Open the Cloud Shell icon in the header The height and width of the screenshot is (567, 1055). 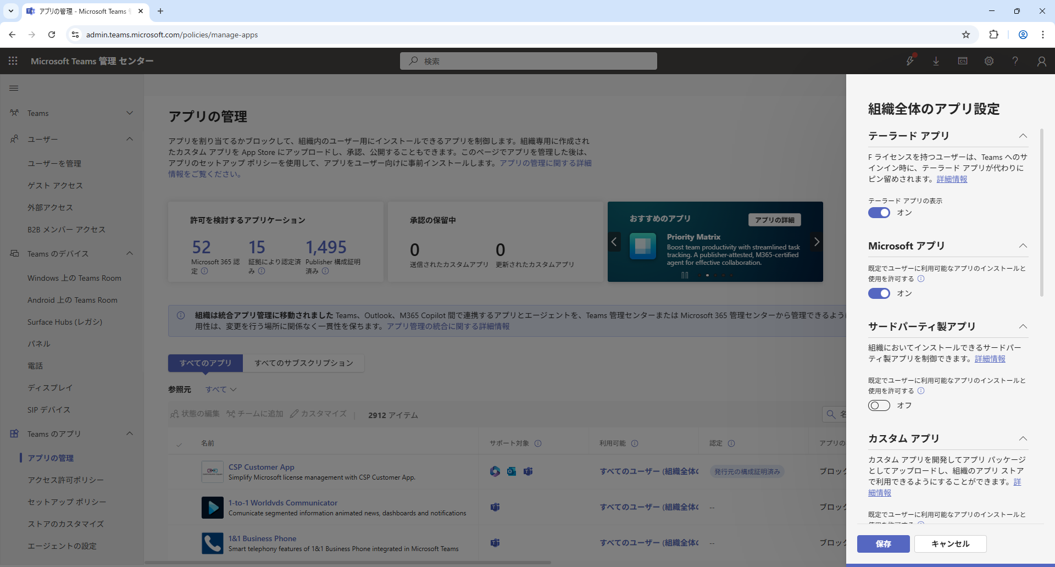(x=963, y=61)
